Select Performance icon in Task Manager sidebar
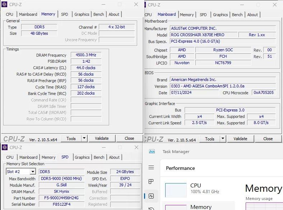 pyautogui.click(x=151, y=196)
